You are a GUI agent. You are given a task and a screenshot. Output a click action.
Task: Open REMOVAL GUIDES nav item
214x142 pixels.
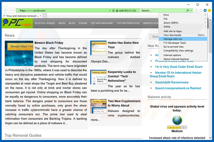click(45, 23)
